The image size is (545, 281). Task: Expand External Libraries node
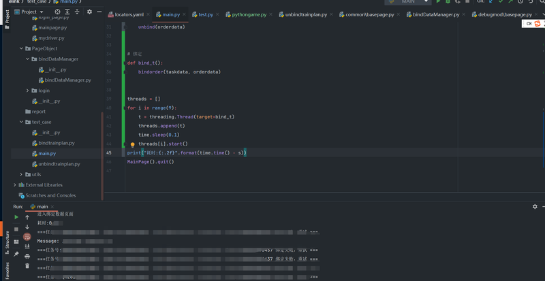[x=14, y=185]
